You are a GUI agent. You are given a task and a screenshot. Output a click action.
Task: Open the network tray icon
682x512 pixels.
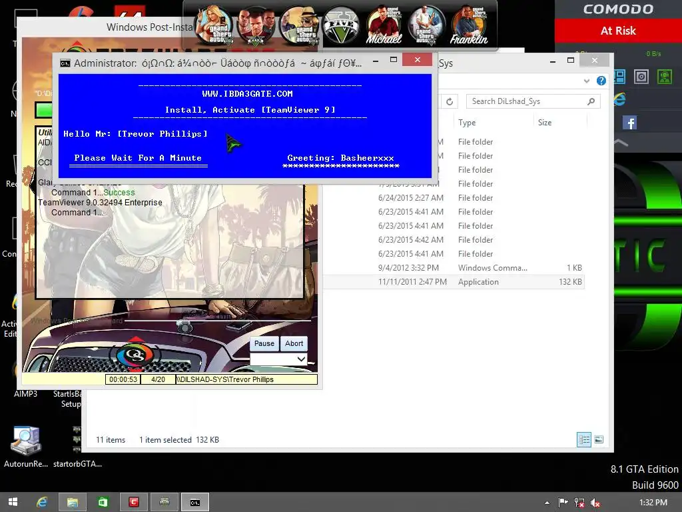(579, 503)
